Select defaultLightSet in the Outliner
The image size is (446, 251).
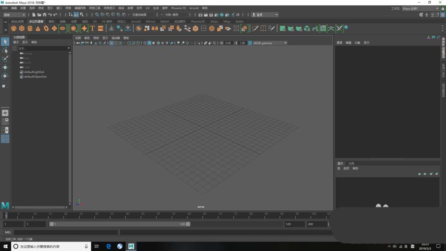[x=34, y=72]
